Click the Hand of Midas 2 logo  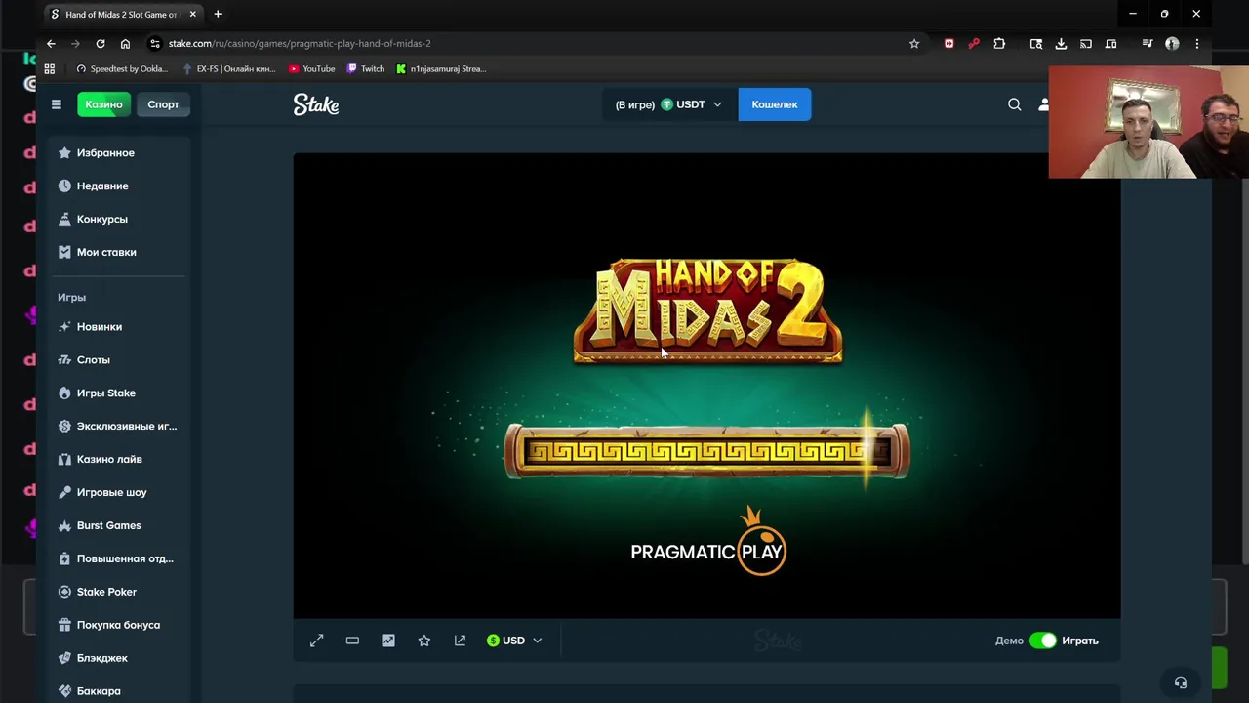(x=707, y=310)
